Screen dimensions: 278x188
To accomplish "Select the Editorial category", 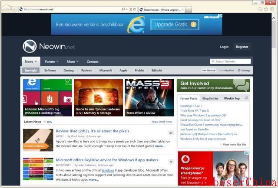I will pos(157,70).
